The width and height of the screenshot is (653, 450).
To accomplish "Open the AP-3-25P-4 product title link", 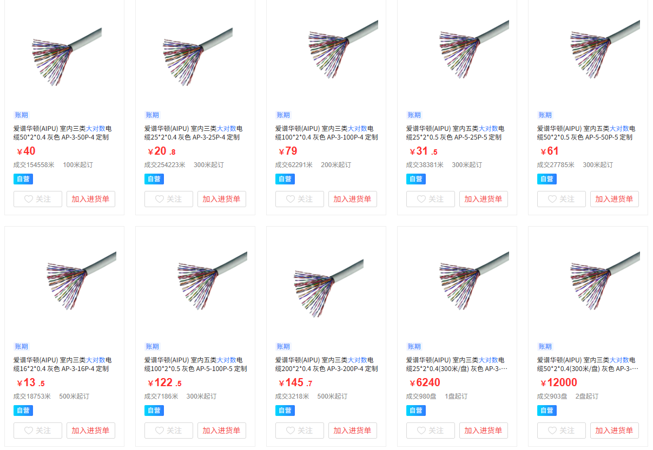I will 193,133.
